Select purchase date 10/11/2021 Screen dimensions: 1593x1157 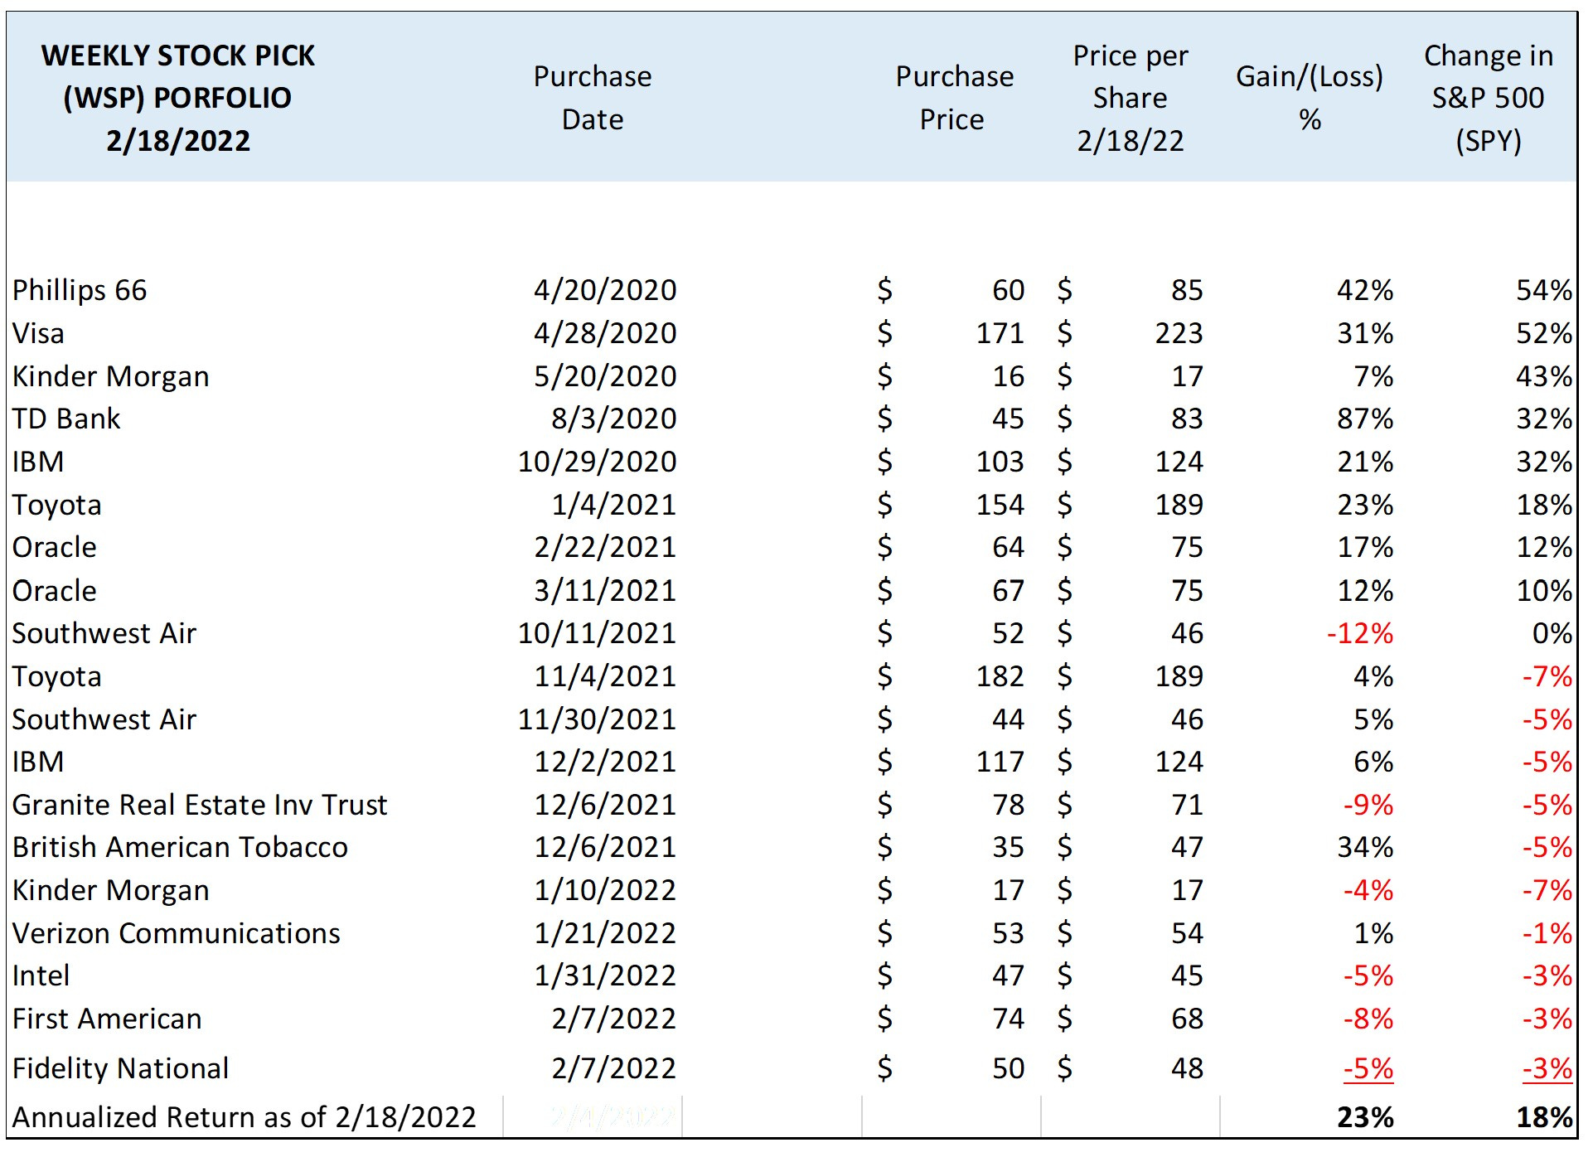coord(598,633)
